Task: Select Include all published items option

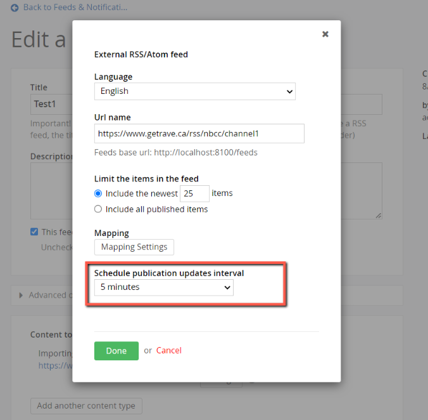Action: tap(98, 209)
